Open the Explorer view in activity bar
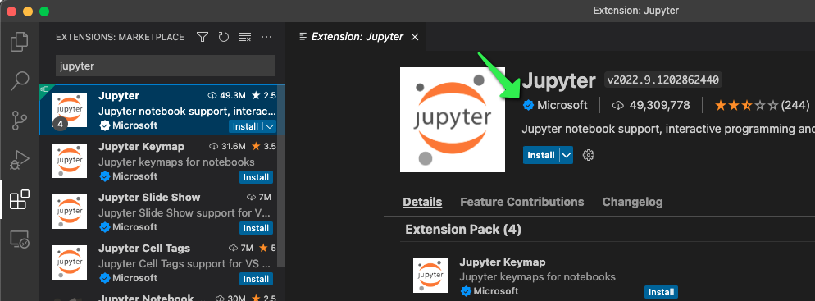The image size is (815, 301). 19,42
